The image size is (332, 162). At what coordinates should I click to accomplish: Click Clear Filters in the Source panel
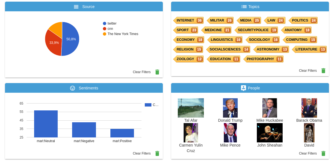pyautogui.click(x=142, y=72)
